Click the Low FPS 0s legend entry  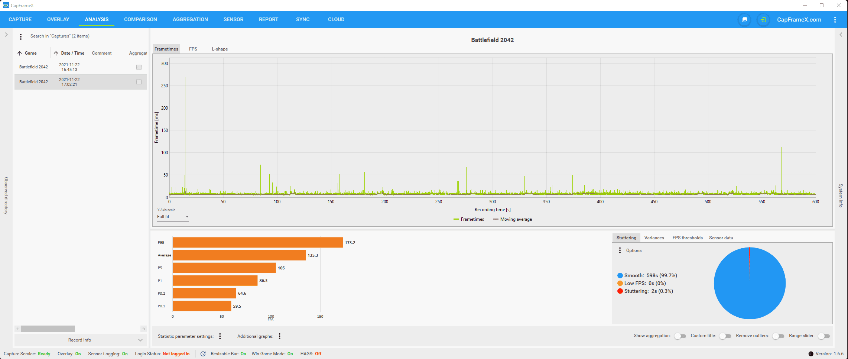click(641, 283)
